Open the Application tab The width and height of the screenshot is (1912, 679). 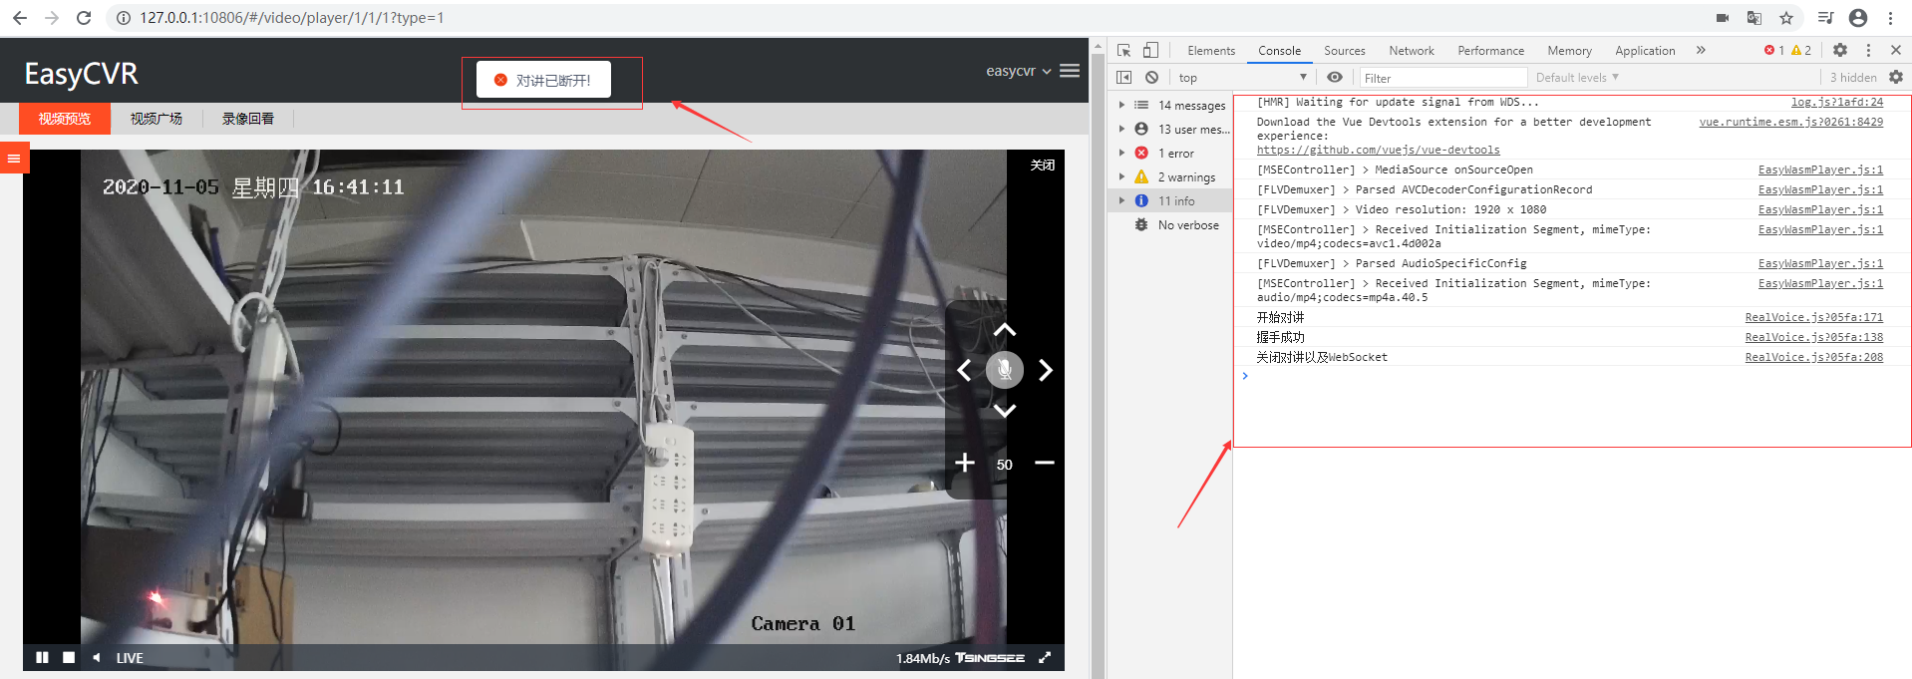(1645, 50)
